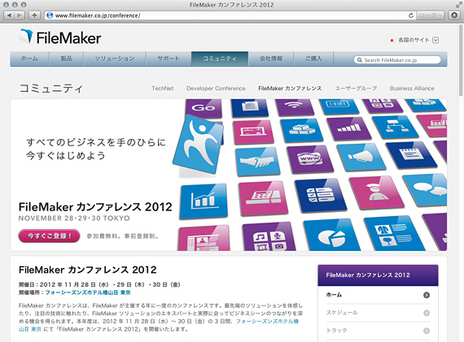This screenshot has height=342, width=464.
Task: Click the handshake tile
Action: point(257,162)
